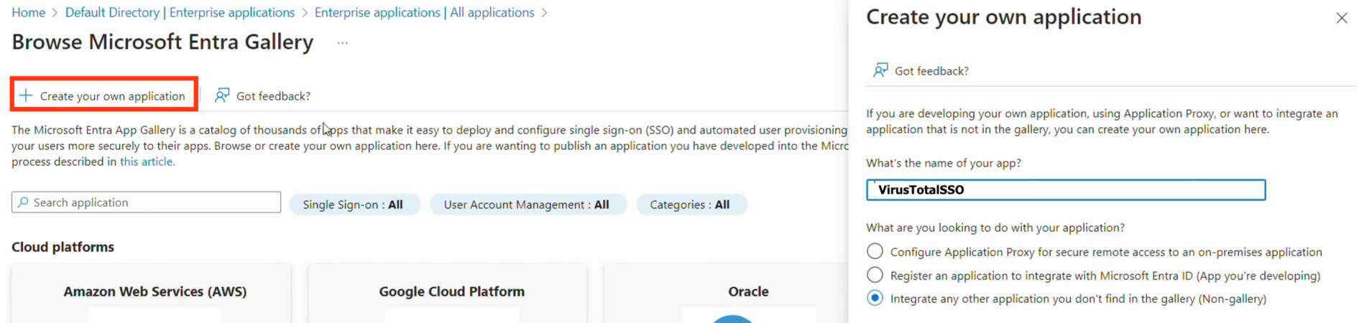Click the feedback icon in the Create panel
This screenshot has width=1359, height=323.
pos(880,70)
